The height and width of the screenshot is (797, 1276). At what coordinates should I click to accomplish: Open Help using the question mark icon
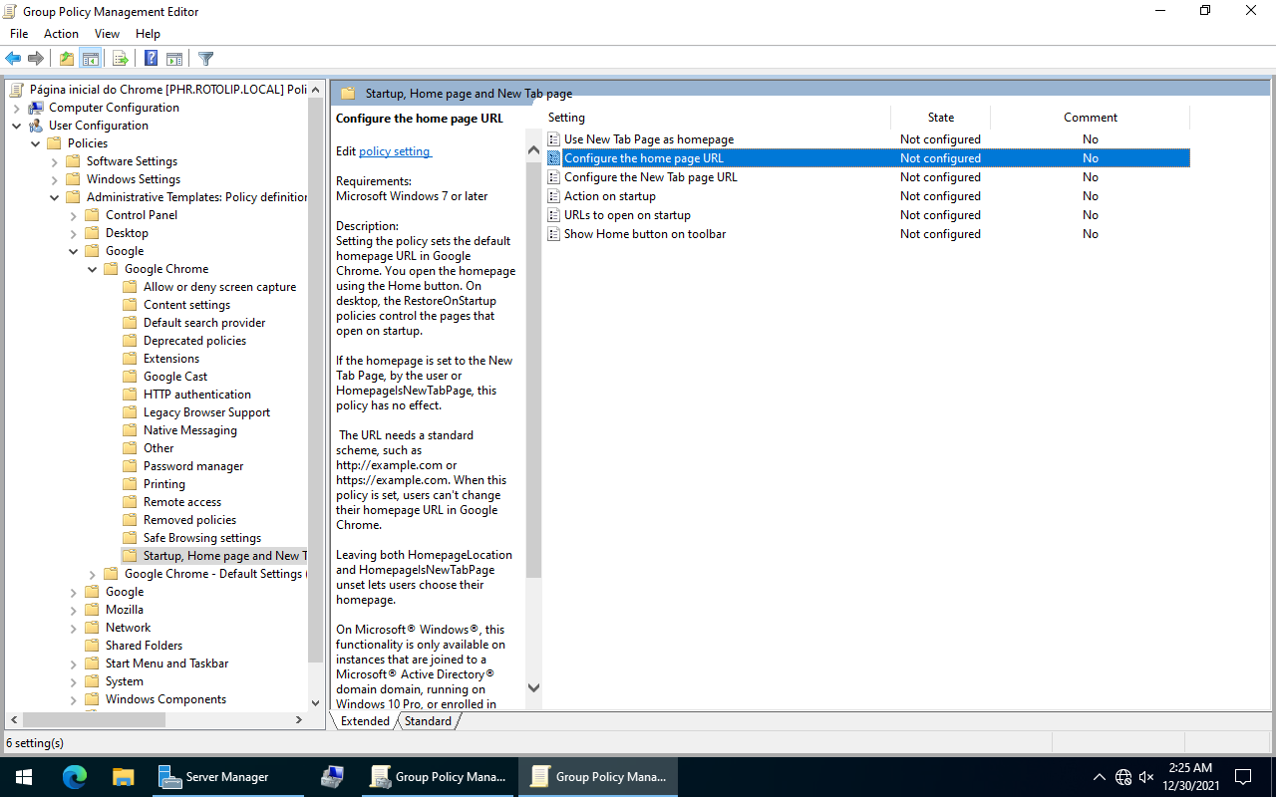point(151,59)
